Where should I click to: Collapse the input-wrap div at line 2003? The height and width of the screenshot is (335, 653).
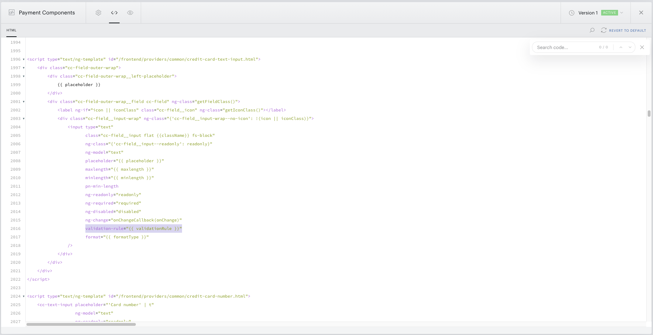coord(24,118)
